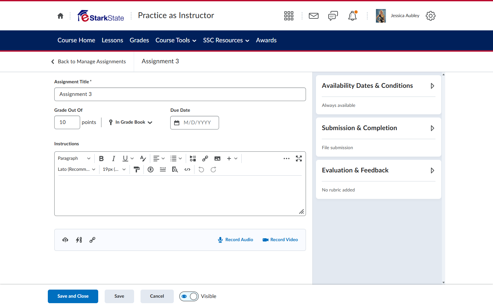This screenshot has height=308, width=493.
Task: Click the word count icon
Action: [x=163, y=169]
